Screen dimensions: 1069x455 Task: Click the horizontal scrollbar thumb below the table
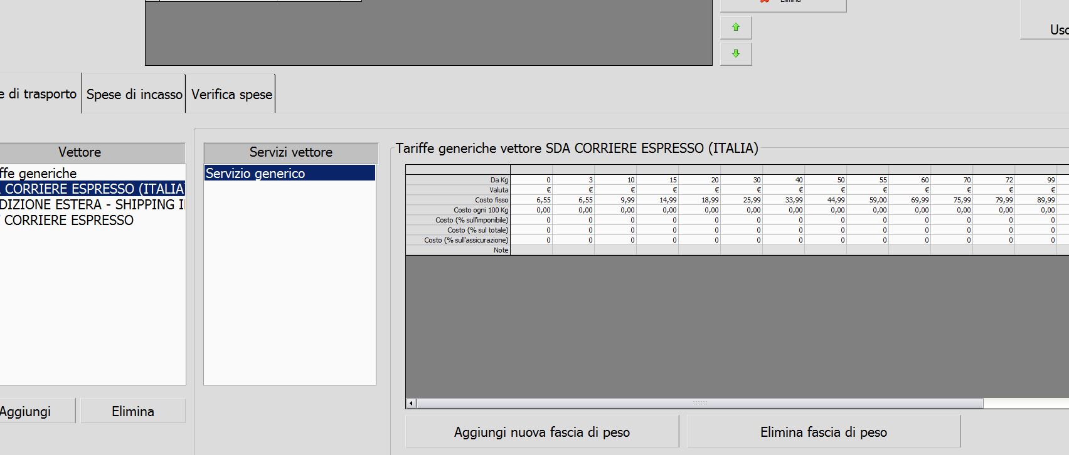tap(699, 404)
